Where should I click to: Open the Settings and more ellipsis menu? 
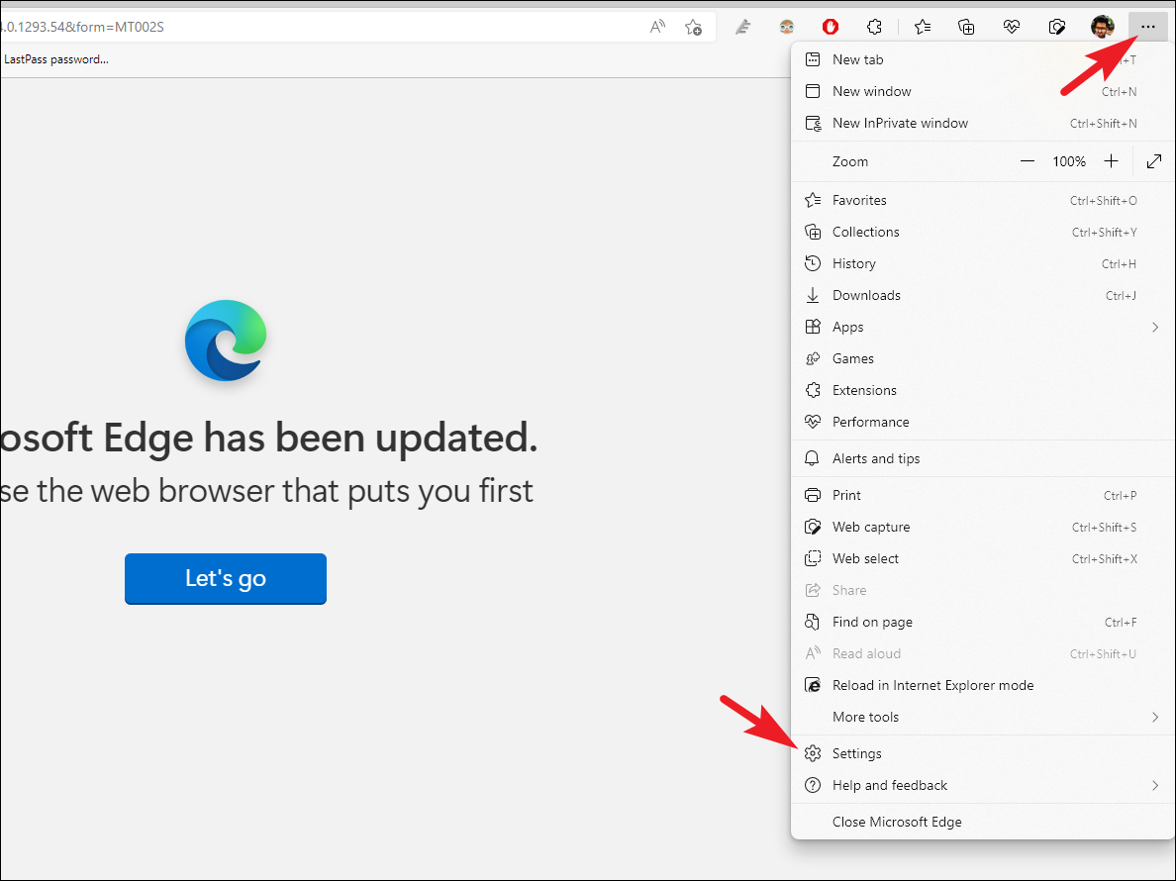point(1147,27)
